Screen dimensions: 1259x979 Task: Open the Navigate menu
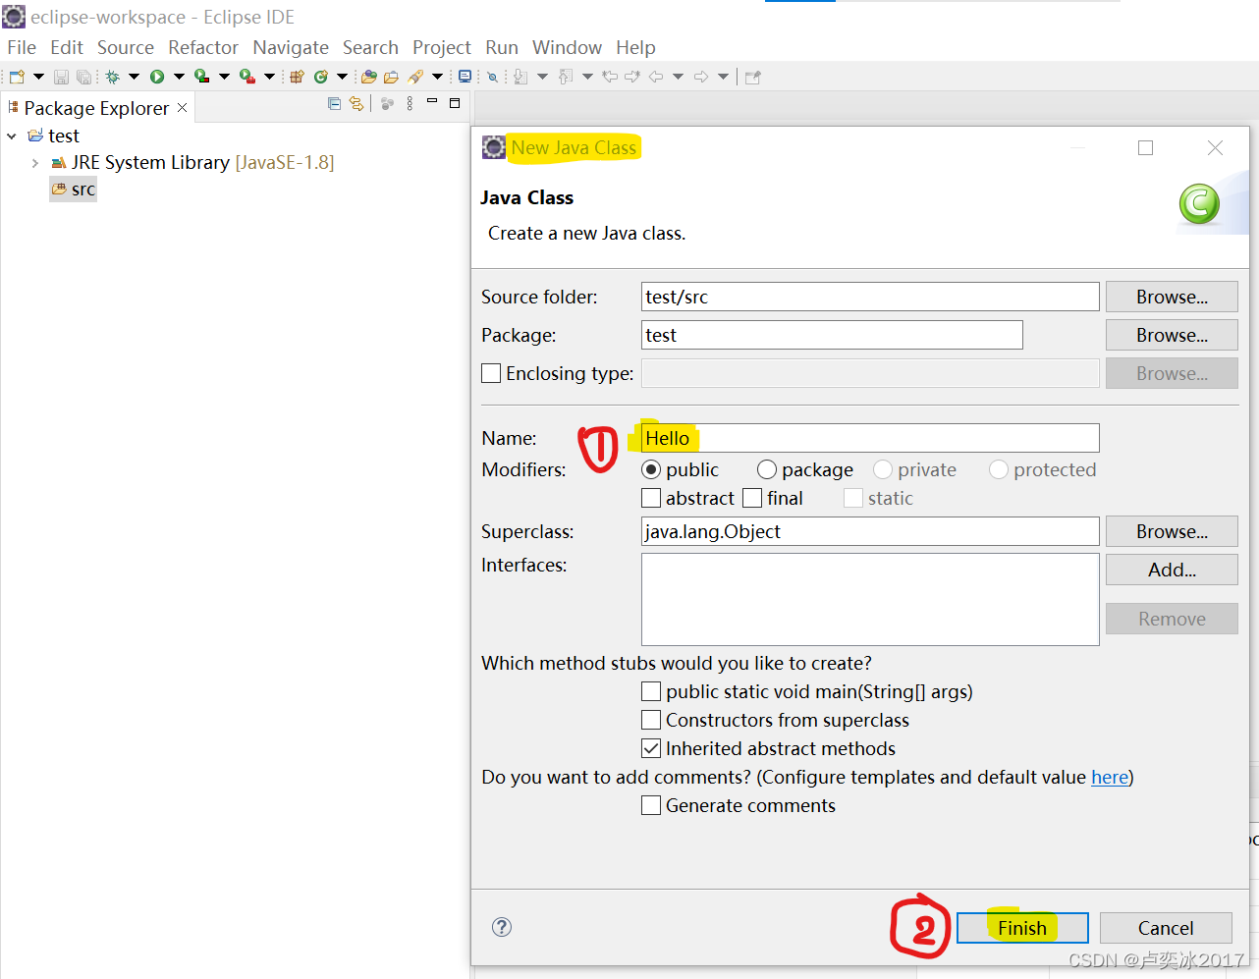[x=291, y=47]
